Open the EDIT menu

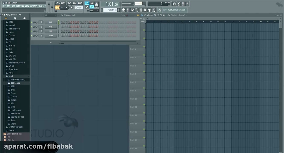9,6
